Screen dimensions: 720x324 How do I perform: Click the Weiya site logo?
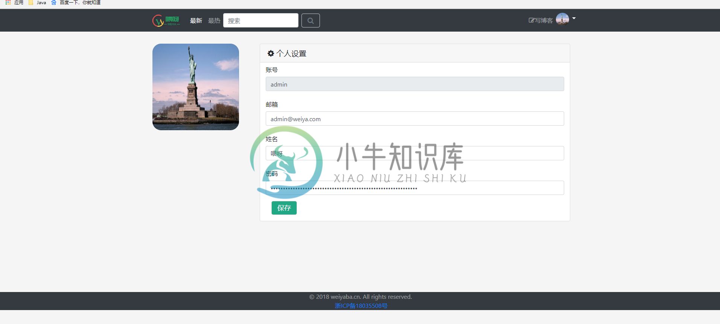coord(166,20)
